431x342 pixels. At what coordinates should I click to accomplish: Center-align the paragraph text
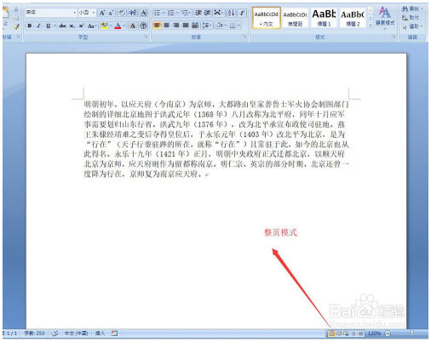coord(167,26)
